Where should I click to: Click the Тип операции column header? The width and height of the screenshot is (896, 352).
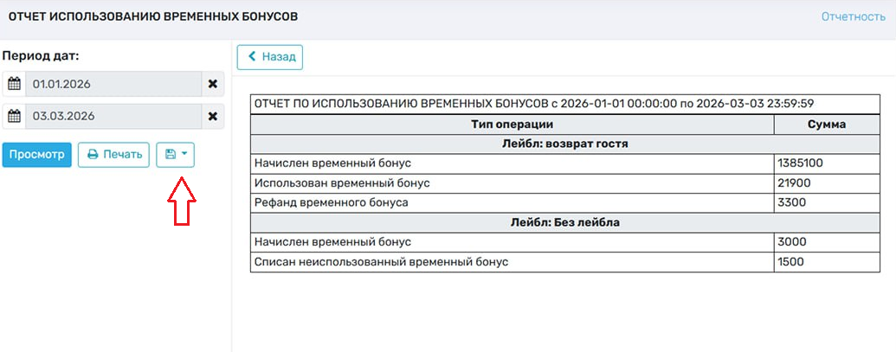coord(512,125)
